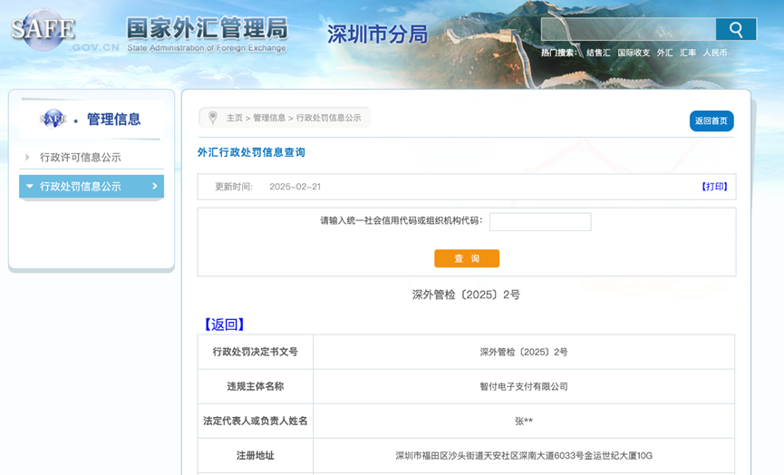The width and height of the screenshot is (784, 475).
Task: Click 行政处罚信息公示 breadcrumb link
Action: pyautogui.click(x=328, y=118)
